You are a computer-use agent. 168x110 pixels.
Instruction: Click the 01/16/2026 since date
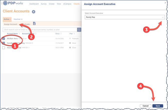point(60,39)
